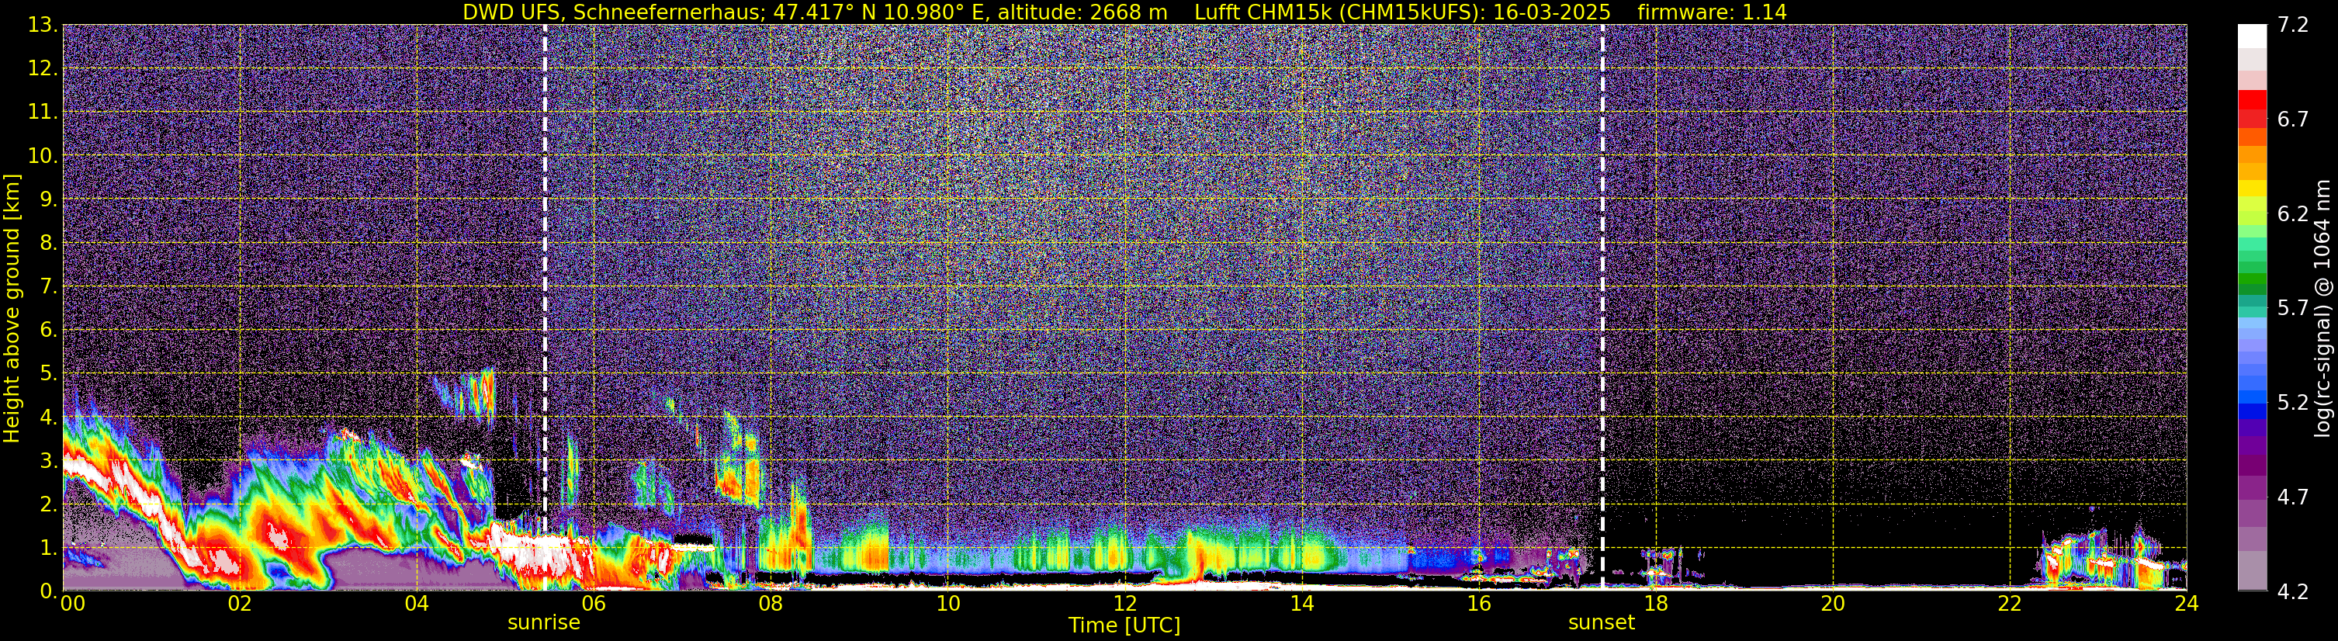Click the time axis tick label 12

coord(1124,604)
